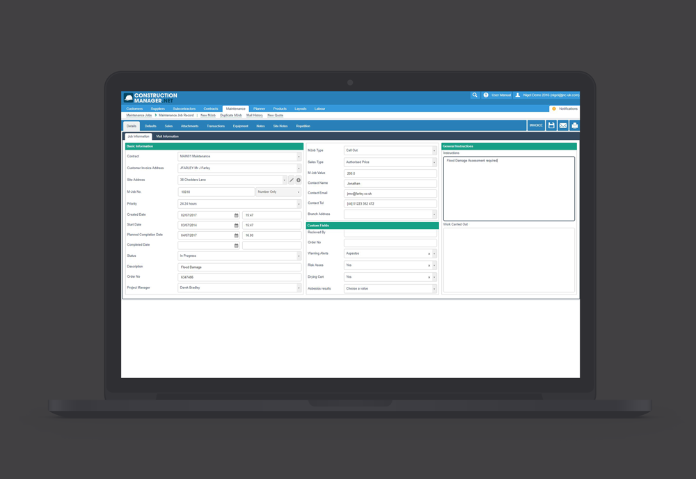696x479 pixels.
Task: Click in the Work Carried Out text area
Action: (509, 260)
